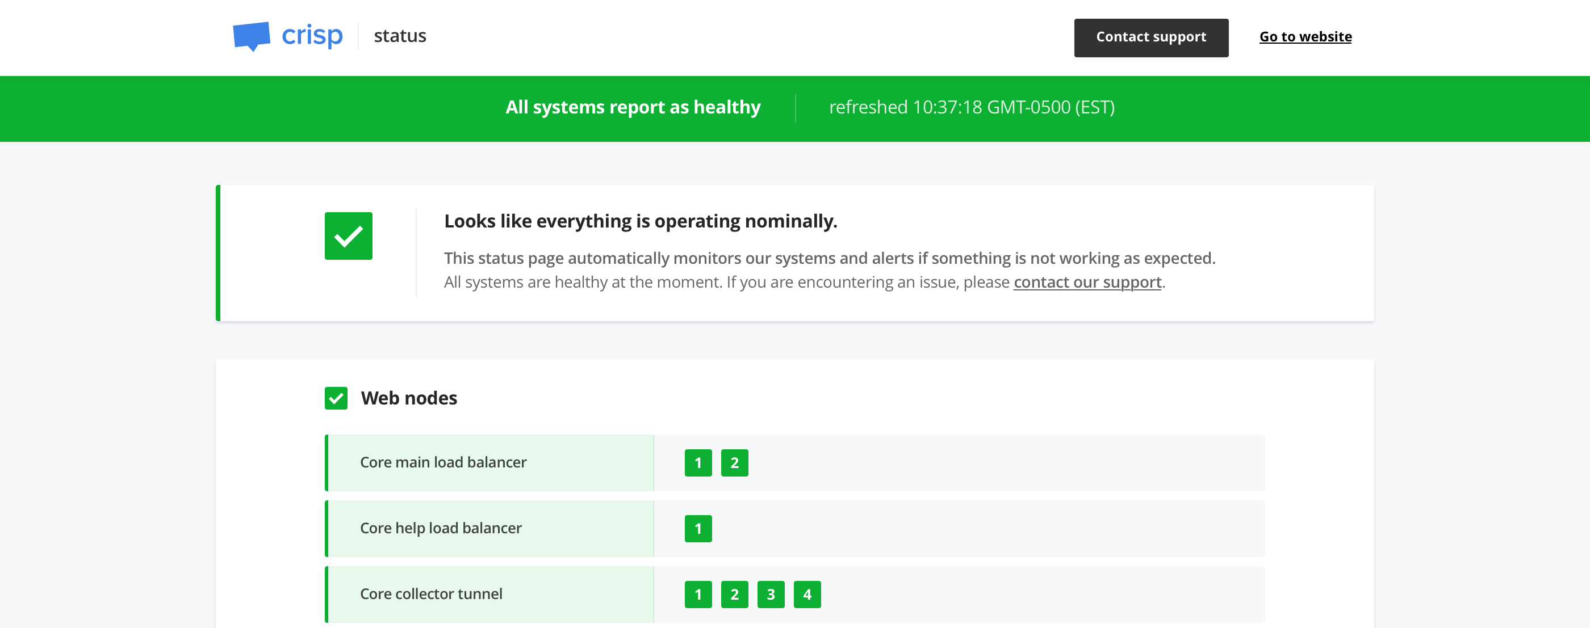Click node 1 icon on Core main load balancer
Screen dimensions: 1590x628
[x=698, y=463]
